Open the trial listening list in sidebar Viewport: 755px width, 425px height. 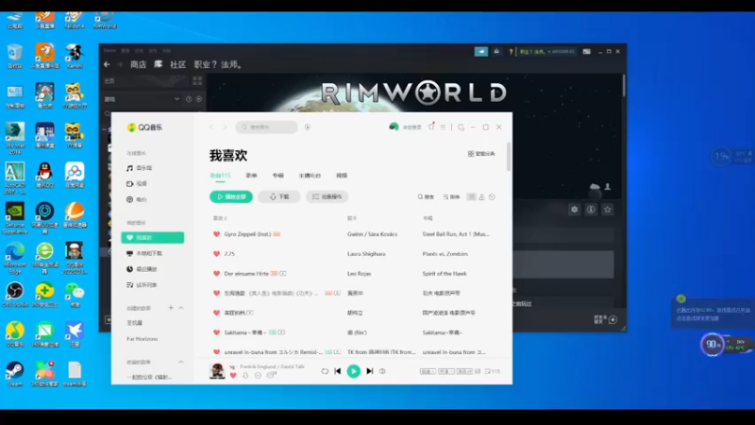(142, 285)
